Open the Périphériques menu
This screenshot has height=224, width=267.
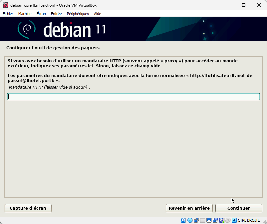pos(78,14)
